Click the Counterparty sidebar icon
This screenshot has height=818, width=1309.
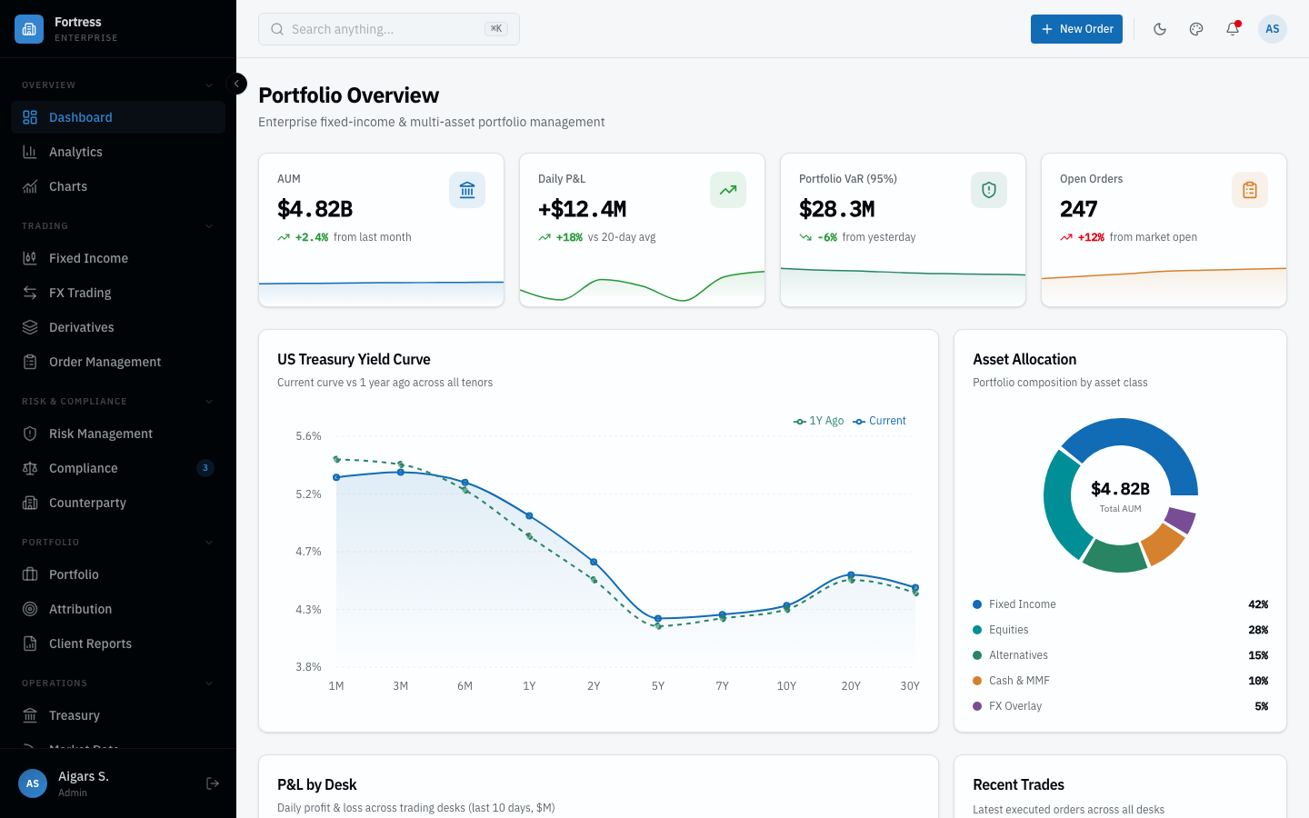coord(30,503)
